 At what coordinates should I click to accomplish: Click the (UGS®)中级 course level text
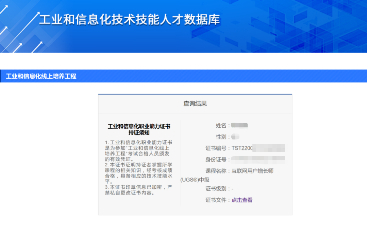tap(195, 180)
